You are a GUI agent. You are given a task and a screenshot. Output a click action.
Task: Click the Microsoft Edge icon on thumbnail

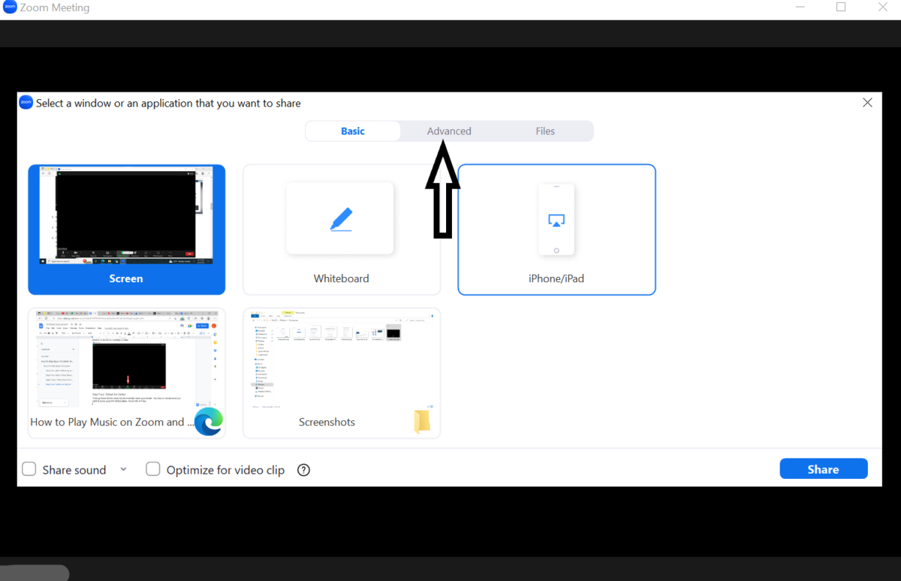point(209,421)
